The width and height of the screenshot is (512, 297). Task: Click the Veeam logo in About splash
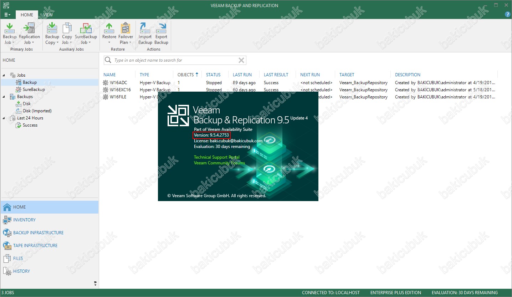(x=178, y=116)
